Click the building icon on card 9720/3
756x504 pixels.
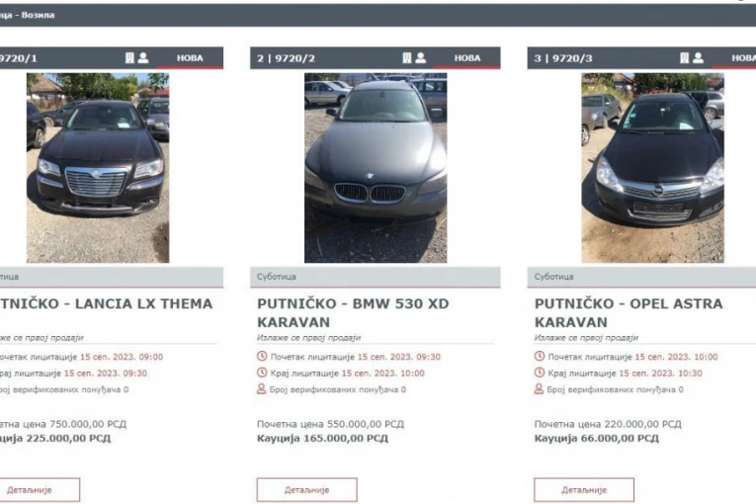[684, 58]
